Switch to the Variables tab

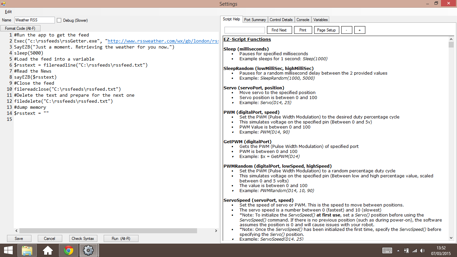click(320, 19)
